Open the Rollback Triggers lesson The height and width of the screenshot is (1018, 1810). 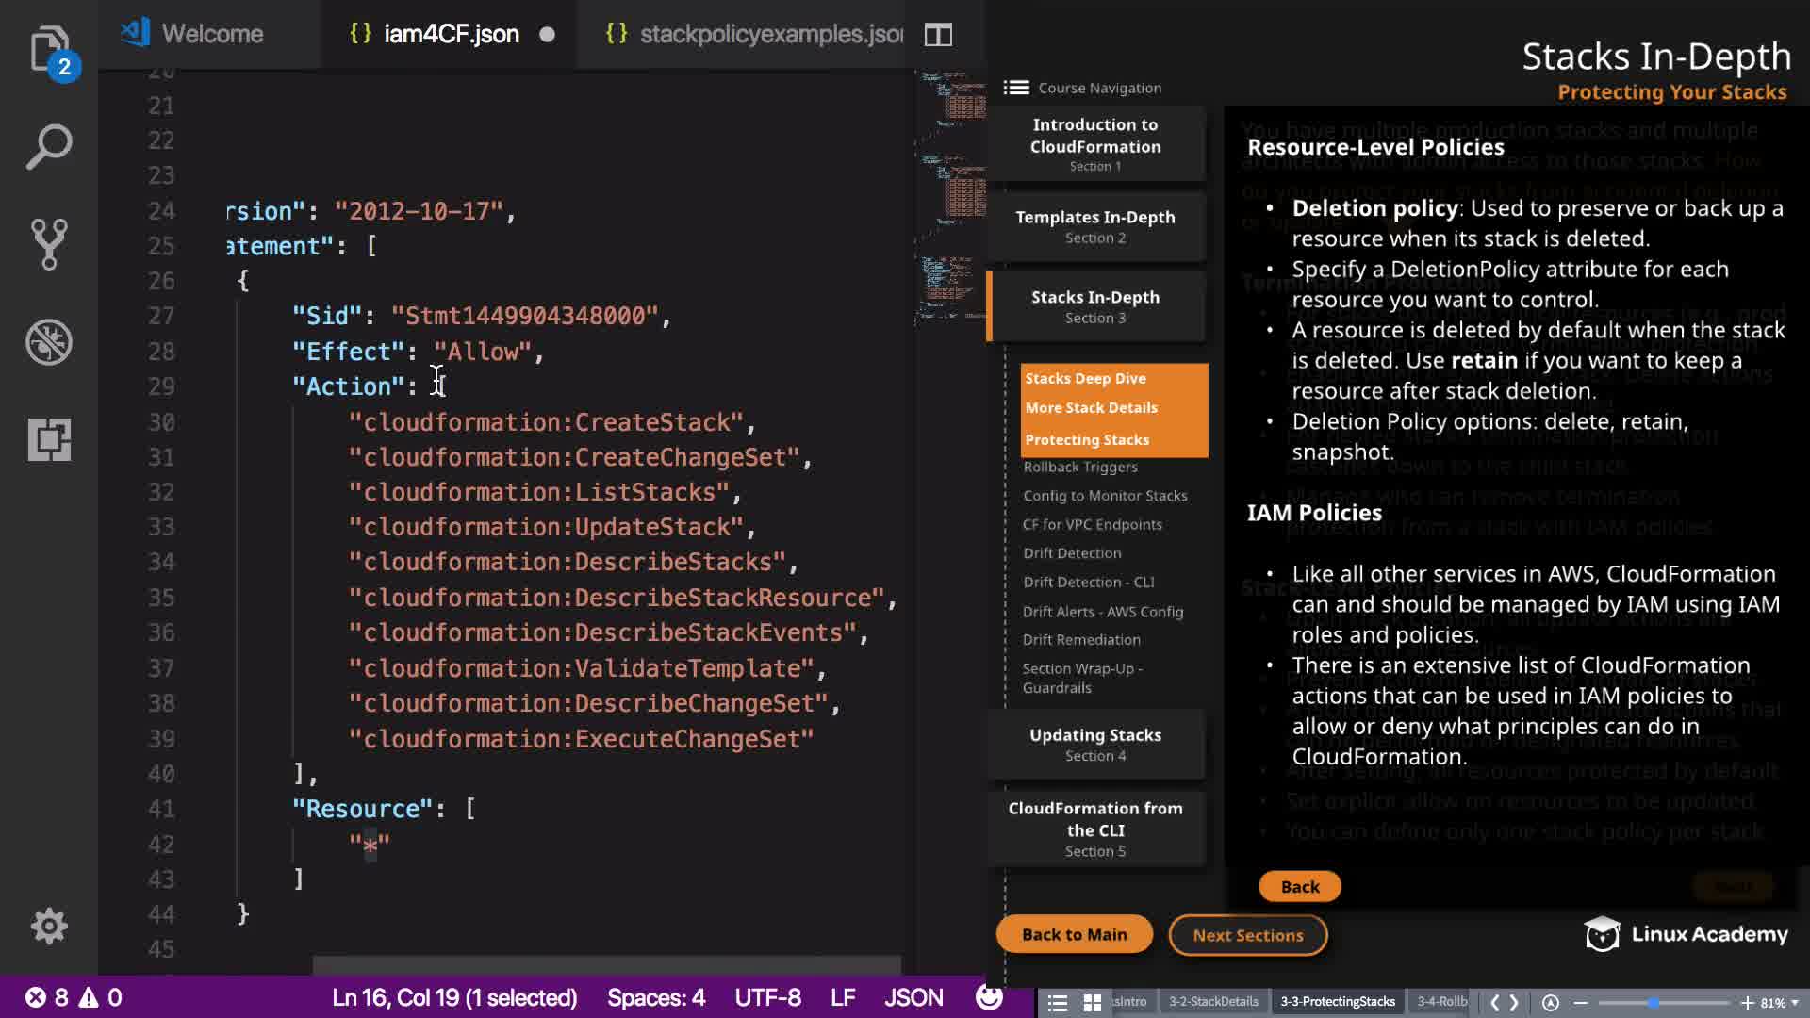pos(1080,468)
